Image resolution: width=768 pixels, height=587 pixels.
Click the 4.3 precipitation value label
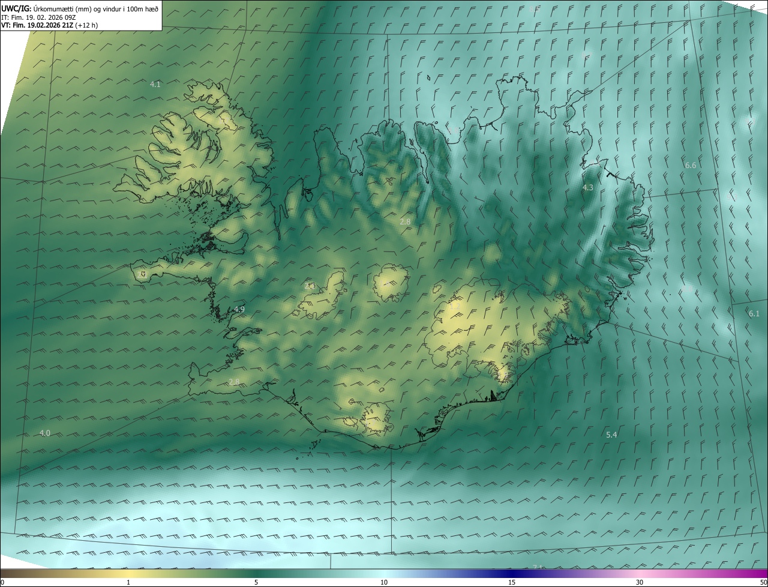point(588,188)
